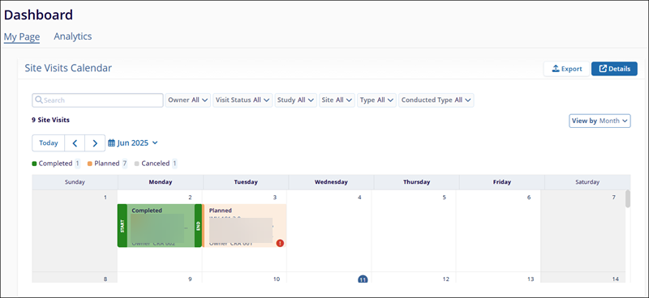This screenshot has width=649, height=298.
Task: Click the Export button
Action: point(566,69)
